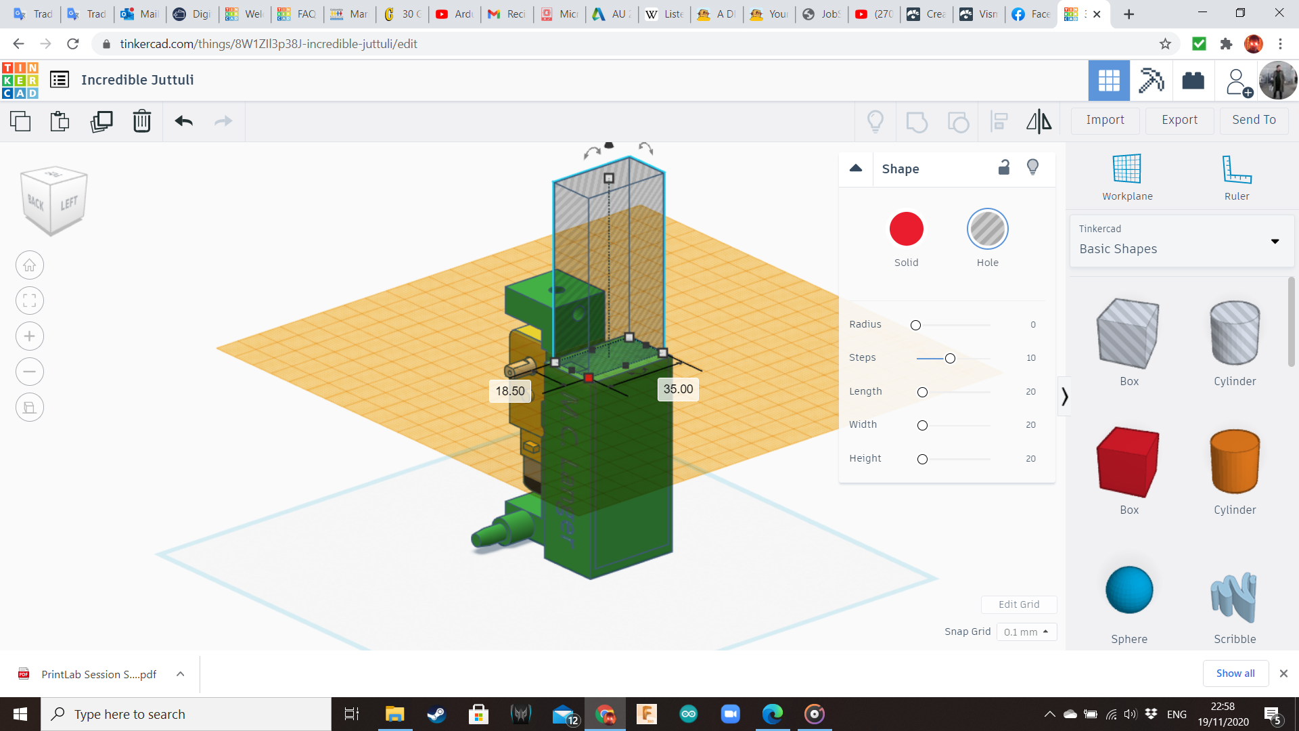
Task: Click the Fit all in view icon
Action: 30,301
